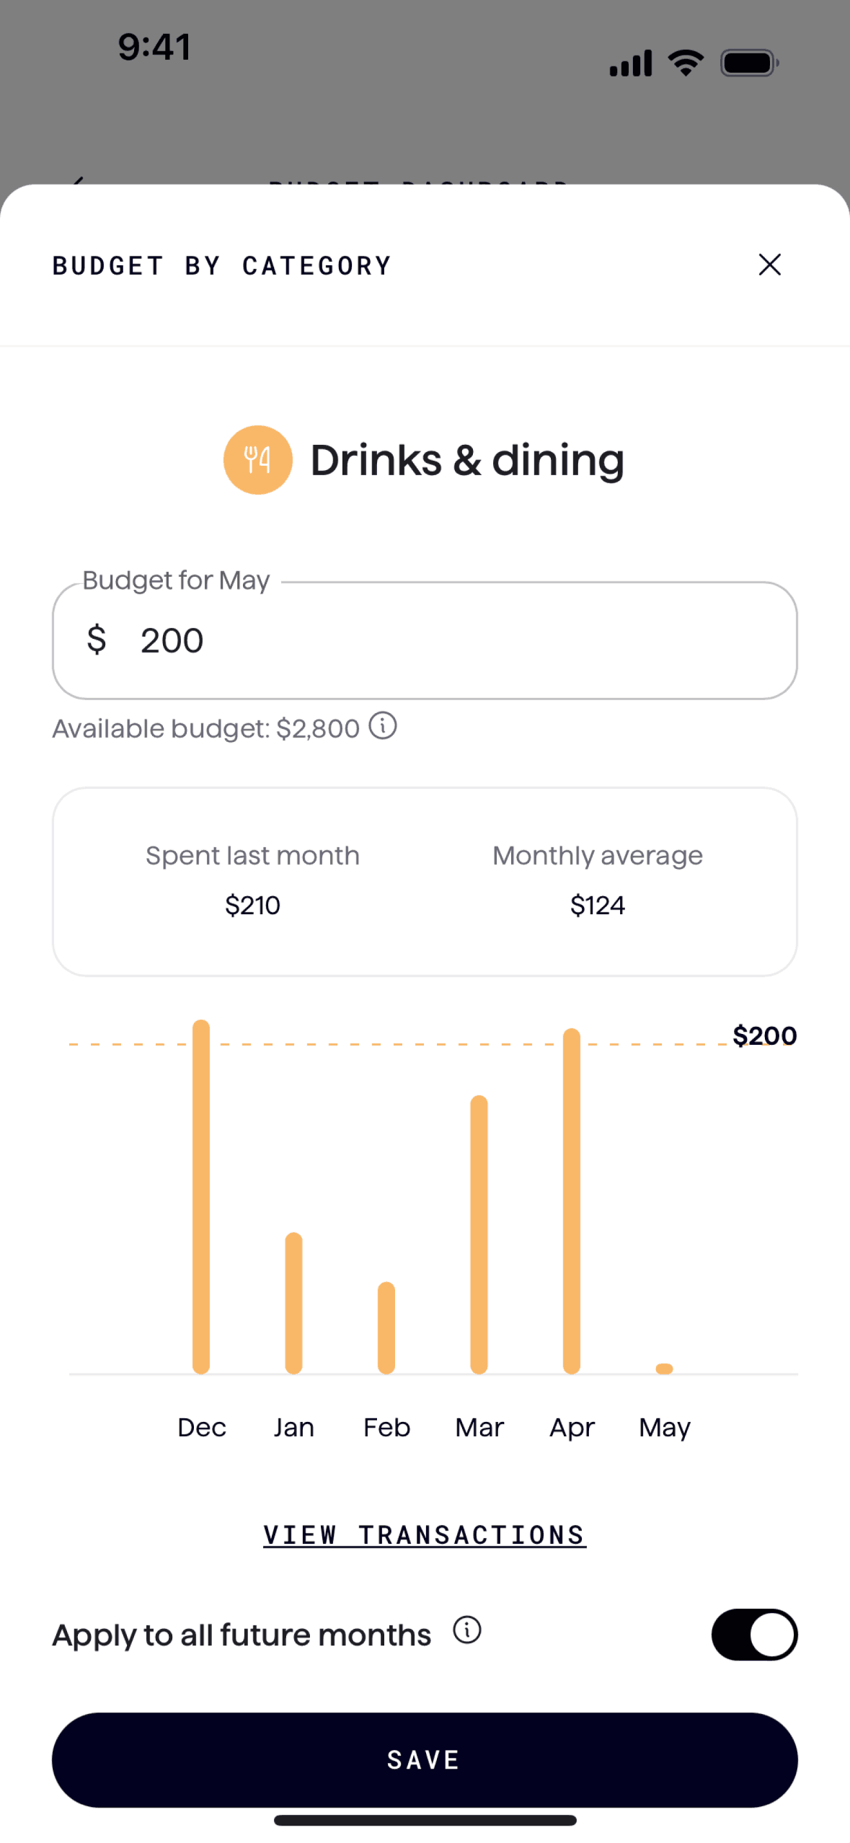Tap the Drinks & dining fork icon
The height and width of the screenshot is (1843, 850).
pos(257,459)
